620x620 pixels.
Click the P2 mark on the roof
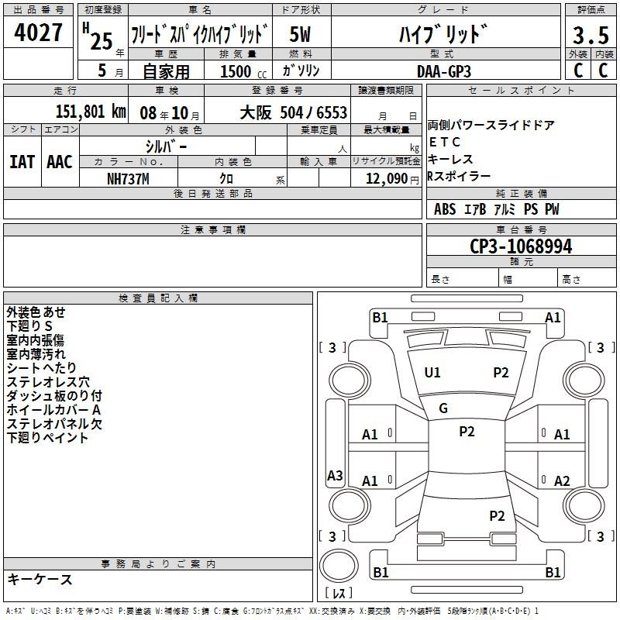(x=467, y=432)
